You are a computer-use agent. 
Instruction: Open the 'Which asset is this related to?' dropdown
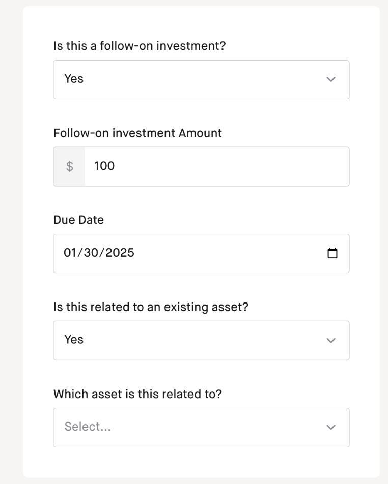point(201,428)
